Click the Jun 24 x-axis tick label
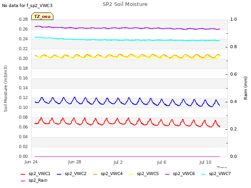 pyautogui.click(x=31, y=162)
